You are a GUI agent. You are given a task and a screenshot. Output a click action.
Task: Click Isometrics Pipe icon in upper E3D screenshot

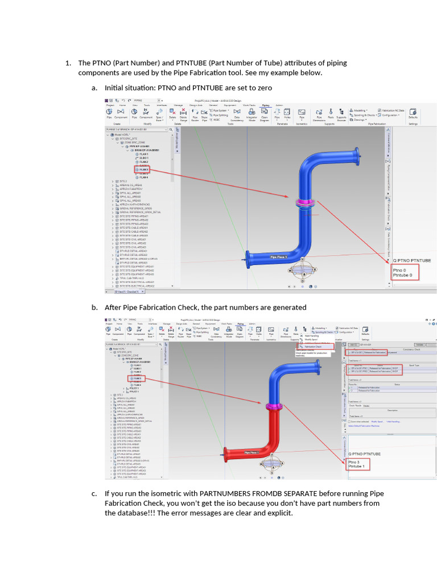coord(302,112)
